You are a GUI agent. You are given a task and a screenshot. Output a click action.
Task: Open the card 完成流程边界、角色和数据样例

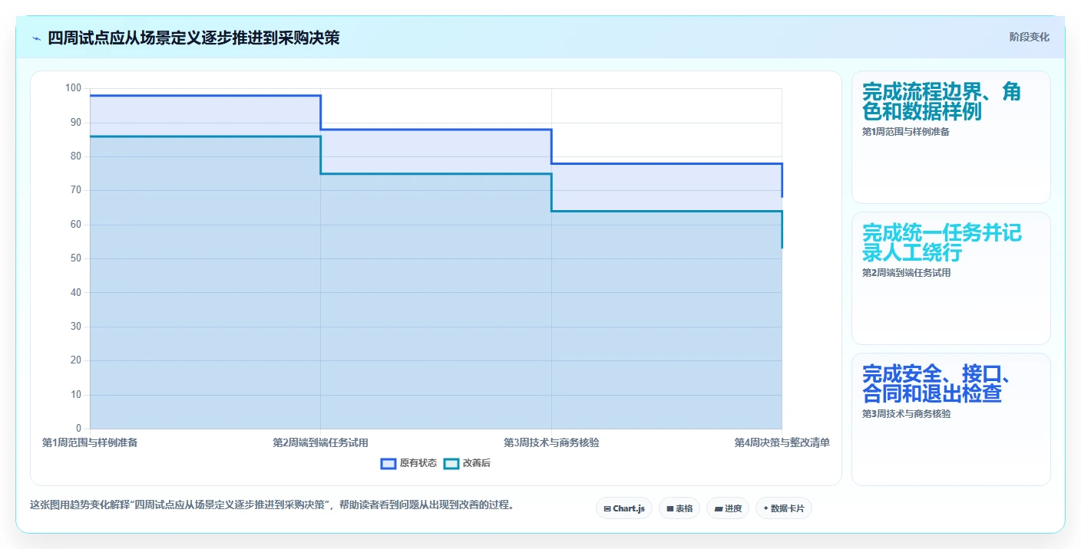click(951, 137)
